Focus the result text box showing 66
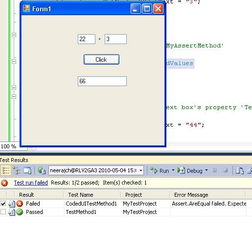This screenshot has width=252, height=231. click(x=102, y=81)
